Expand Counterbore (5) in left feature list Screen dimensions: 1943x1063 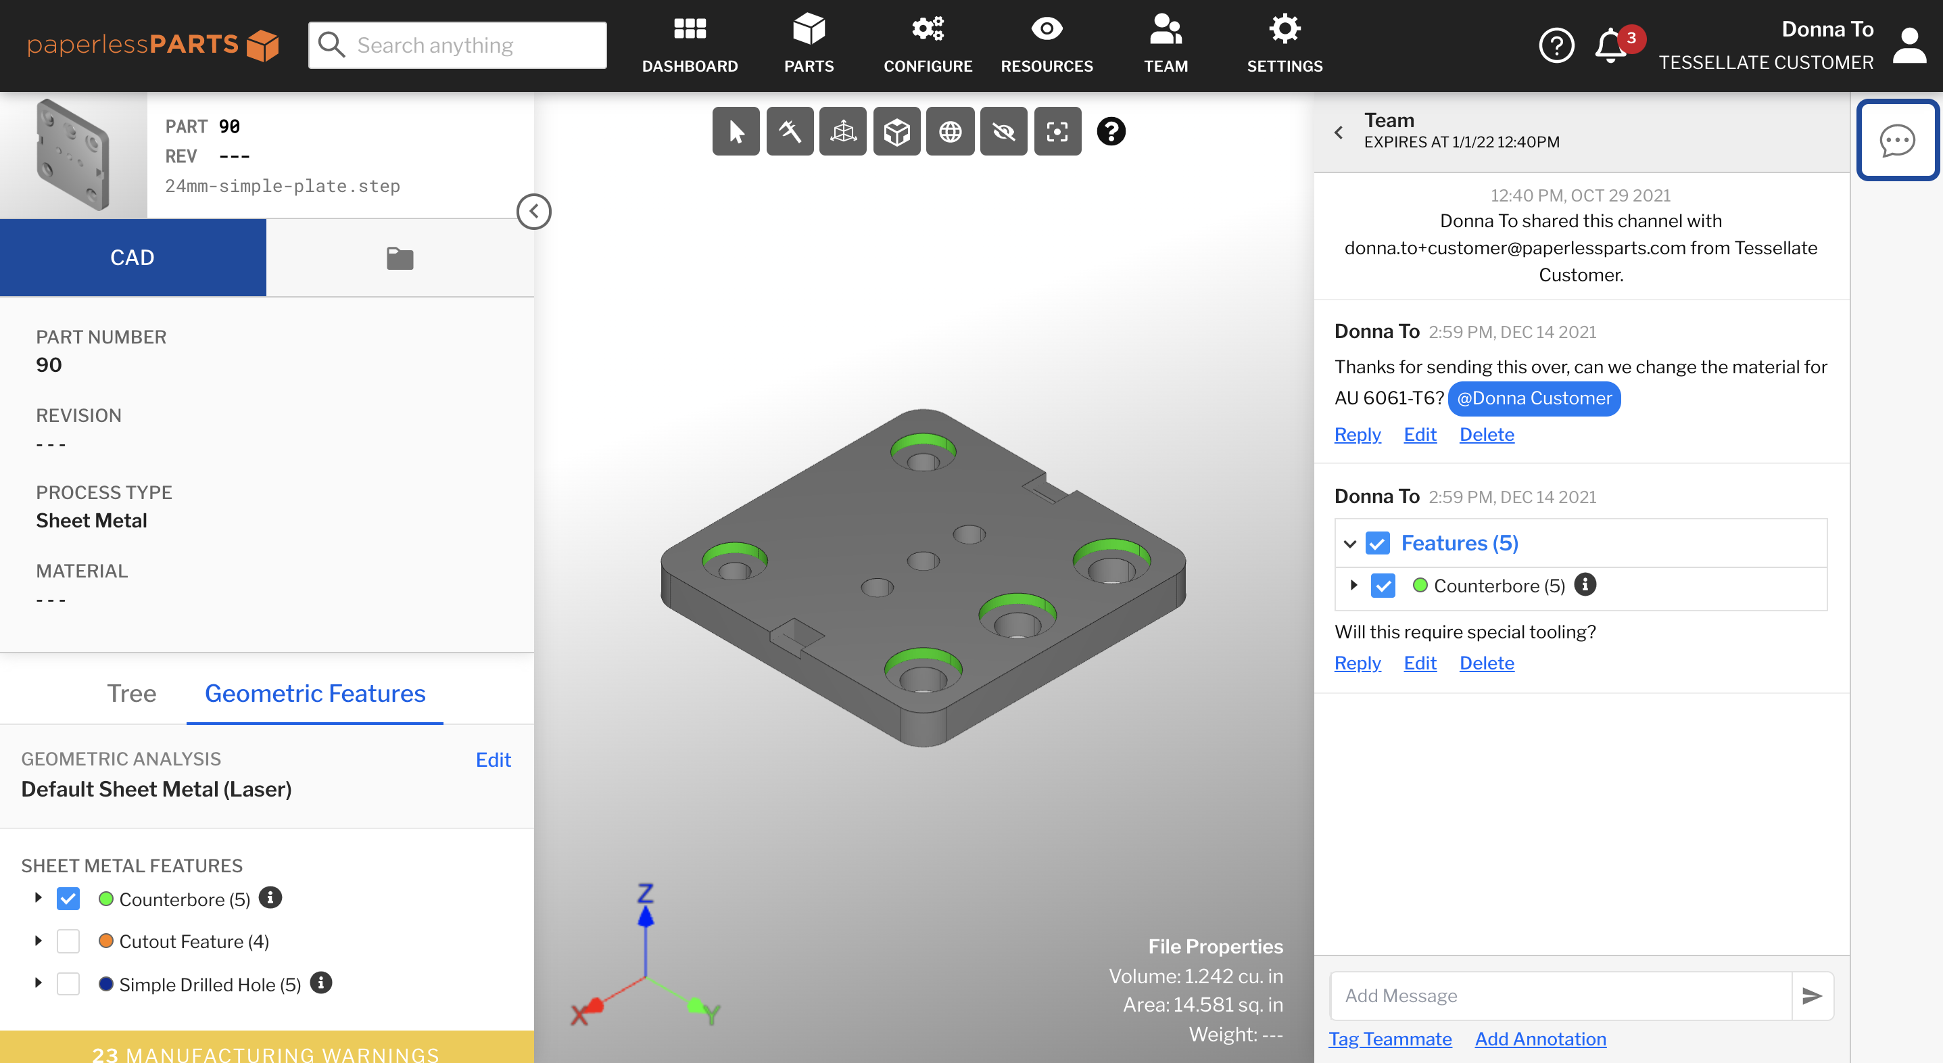[x=38, y=898]
